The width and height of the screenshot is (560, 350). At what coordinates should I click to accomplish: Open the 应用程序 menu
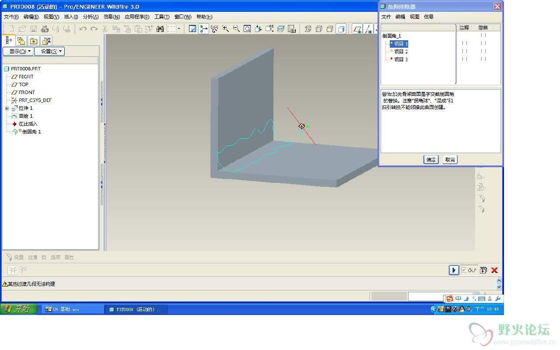click(137, 17)
